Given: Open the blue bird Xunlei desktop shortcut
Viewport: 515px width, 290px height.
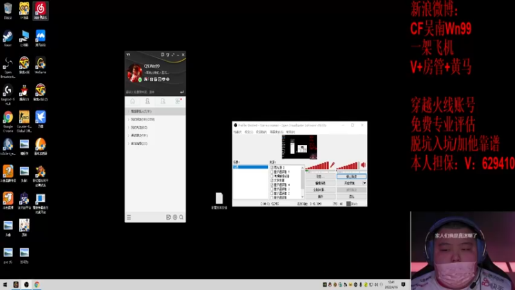Looking at the screenshot, I should tap(41, 119).
